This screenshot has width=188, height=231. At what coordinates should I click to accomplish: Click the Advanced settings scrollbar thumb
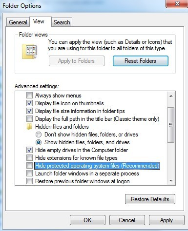point(171,125)
